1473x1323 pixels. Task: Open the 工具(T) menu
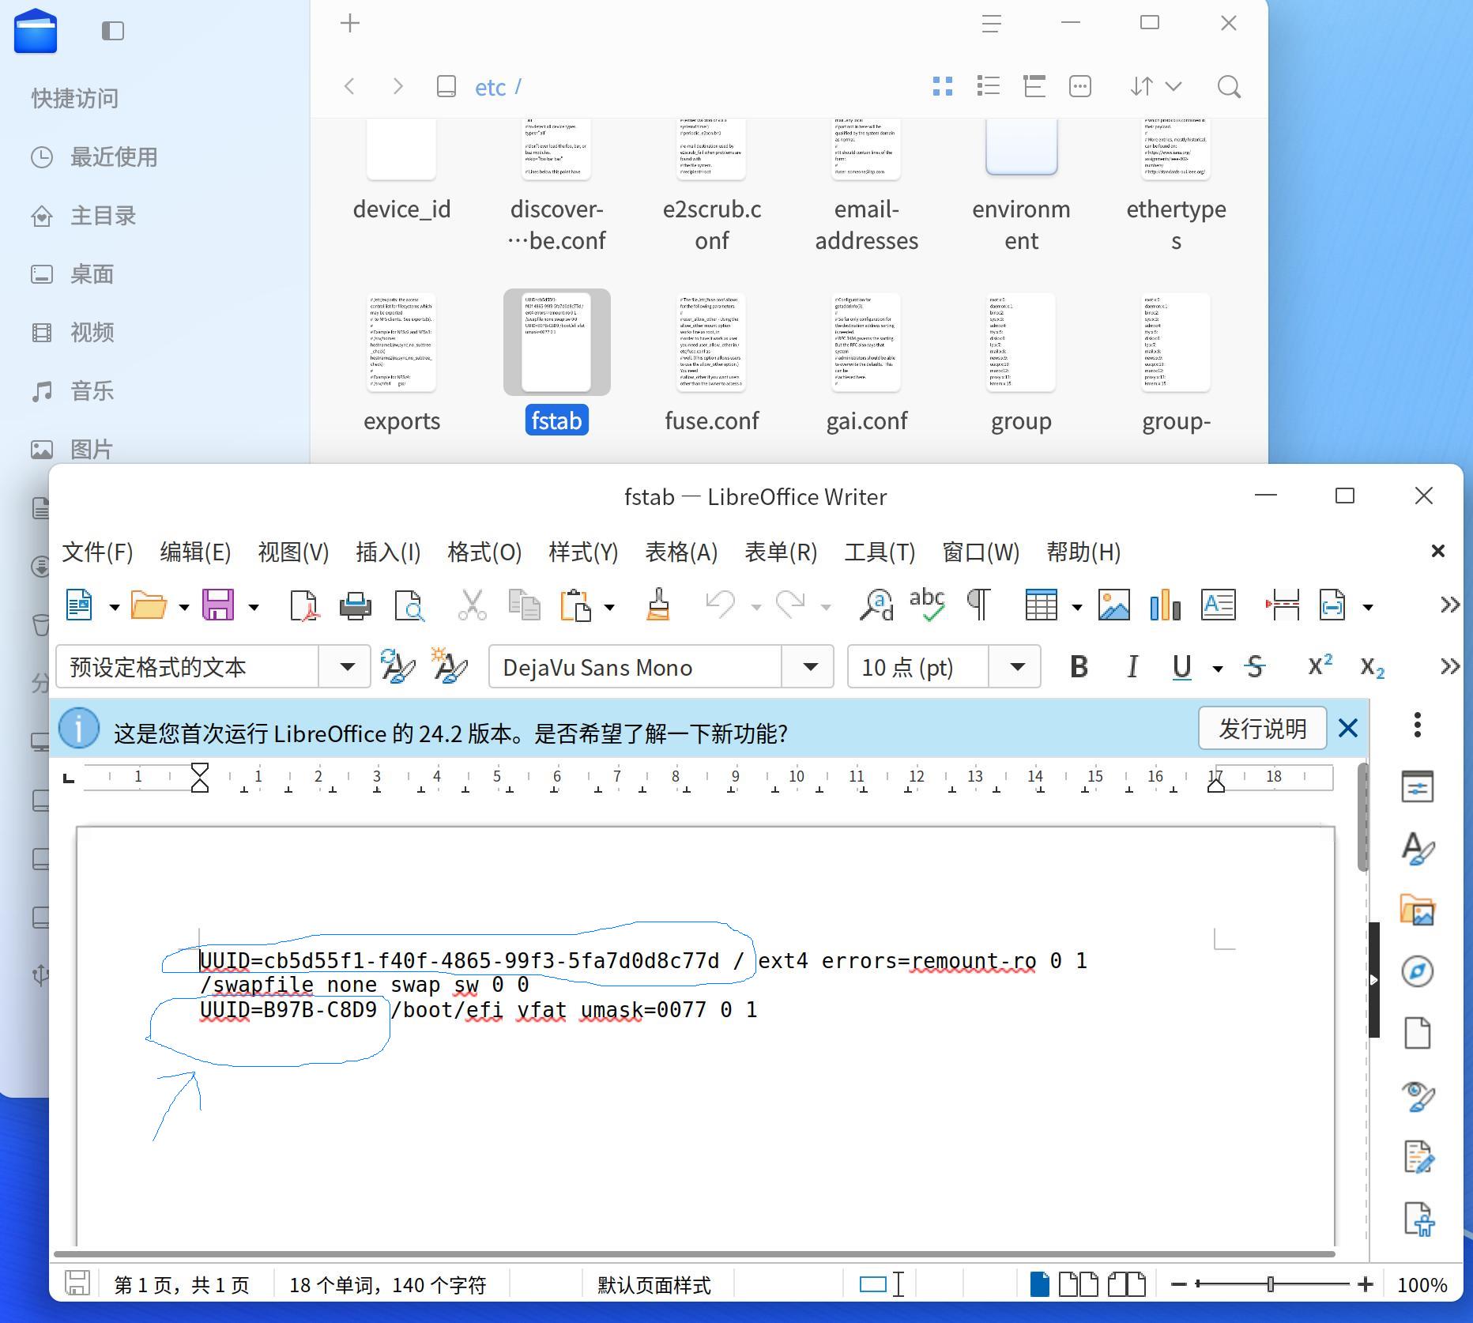click(880, 552)
